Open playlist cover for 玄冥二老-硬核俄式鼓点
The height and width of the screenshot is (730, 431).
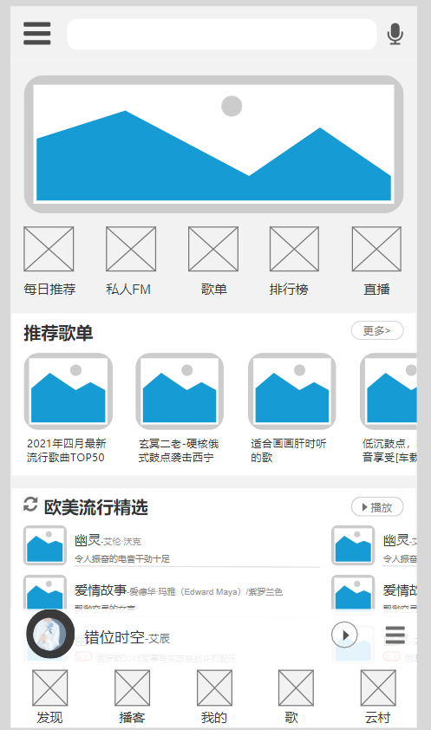tap(180, 391)
